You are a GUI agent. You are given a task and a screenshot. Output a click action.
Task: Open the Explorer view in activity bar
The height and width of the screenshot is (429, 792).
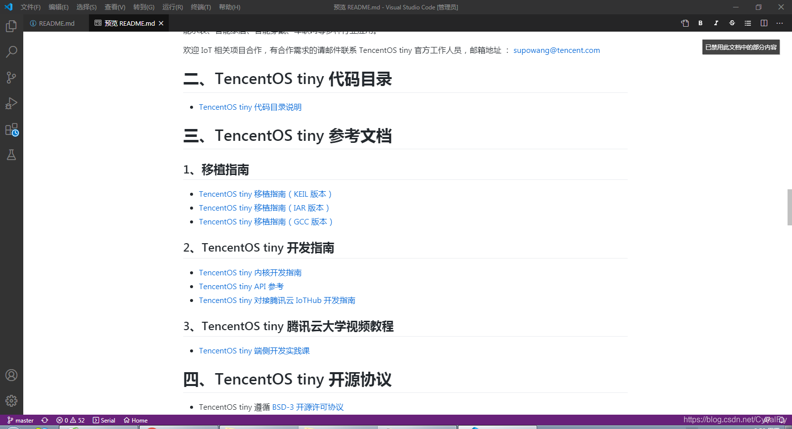11,26
